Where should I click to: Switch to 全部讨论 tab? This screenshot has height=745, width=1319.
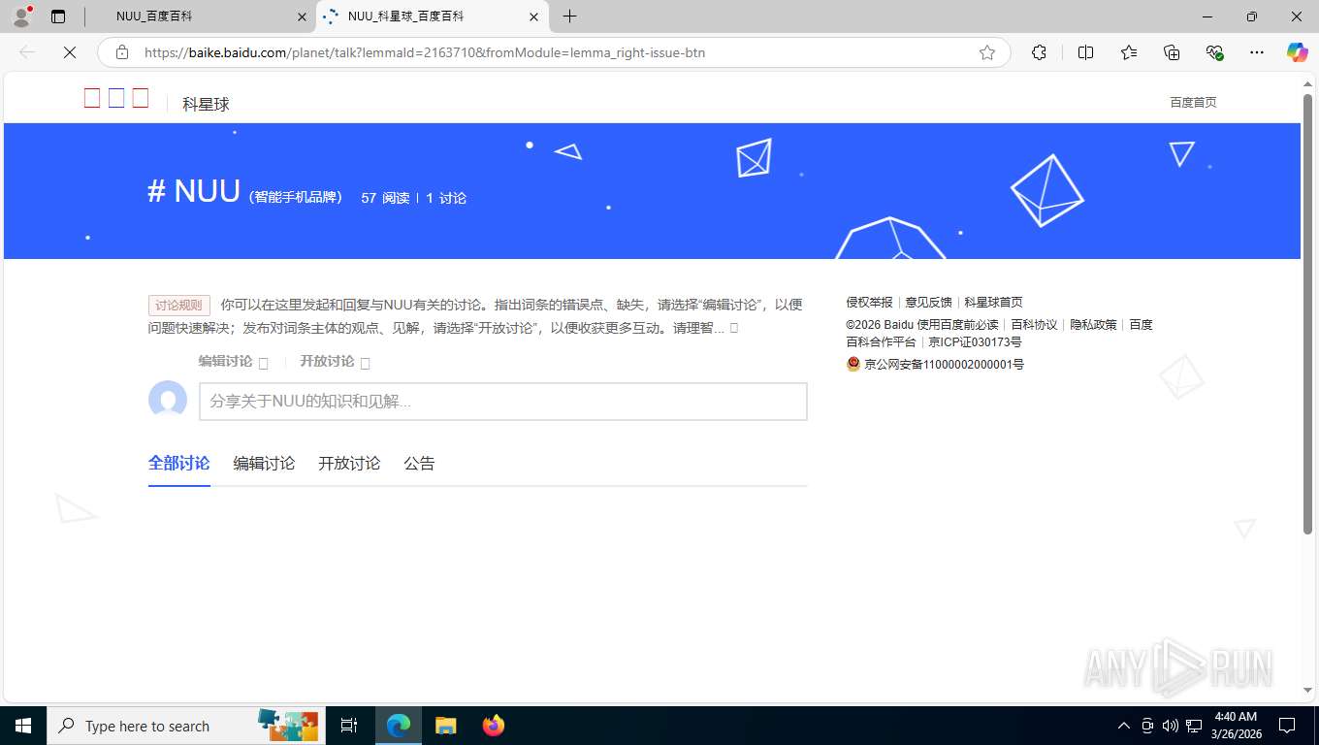[179, 463]
